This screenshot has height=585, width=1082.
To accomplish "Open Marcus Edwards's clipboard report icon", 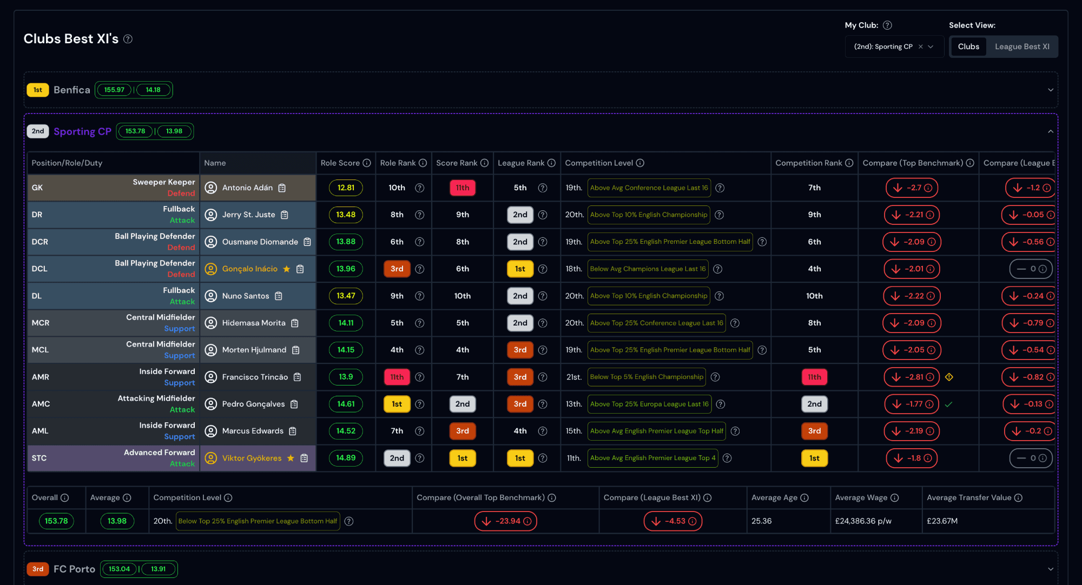I will tap(293, 431).
